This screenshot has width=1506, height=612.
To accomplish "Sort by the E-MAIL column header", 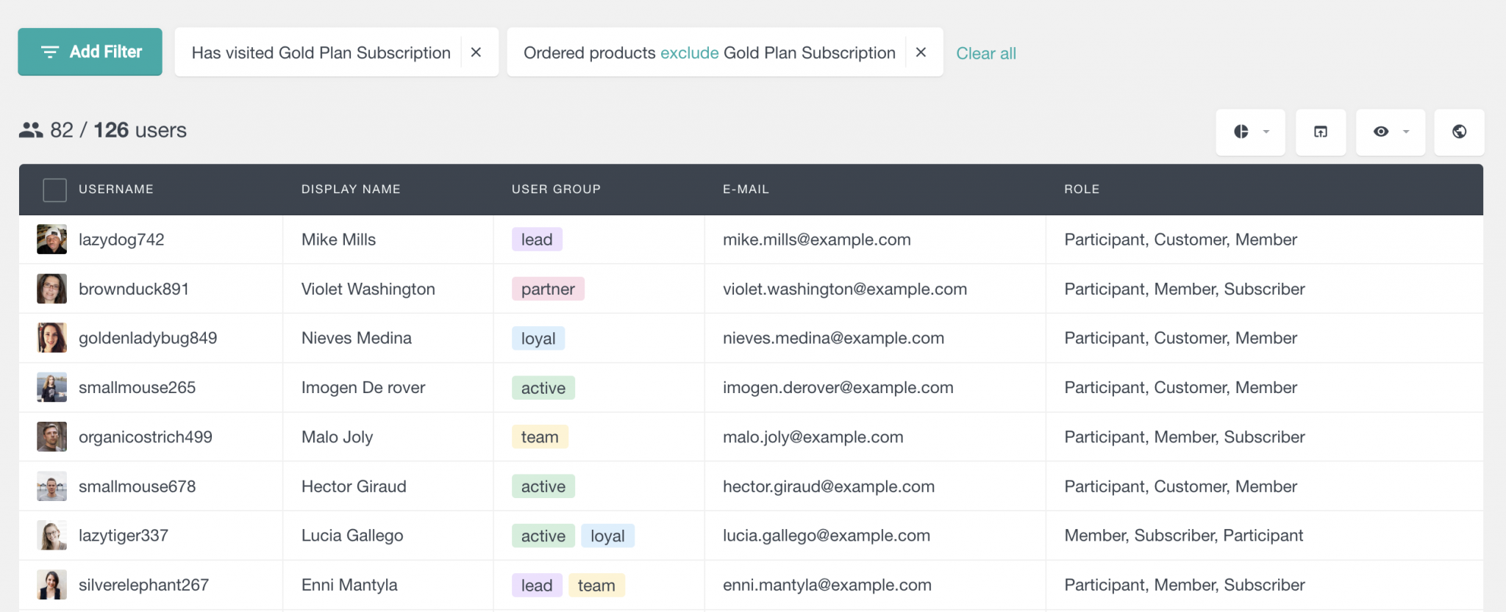I will click(745, 189).
